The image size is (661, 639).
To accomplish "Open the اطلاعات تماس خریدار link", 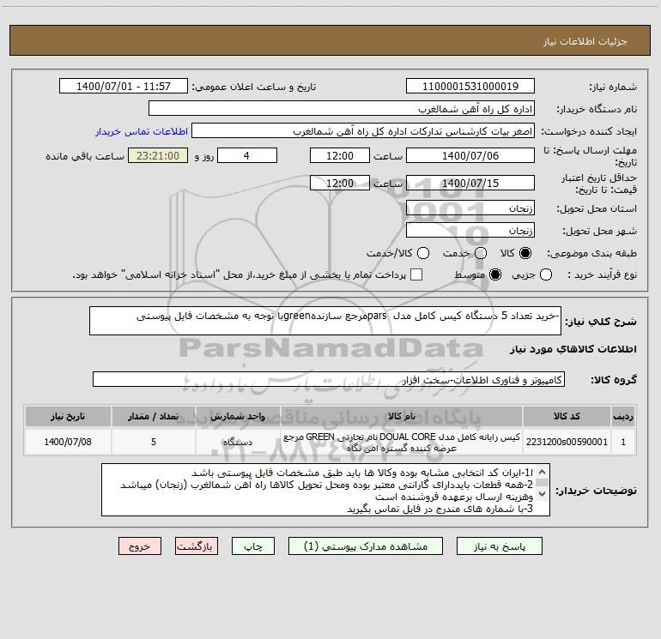I will (142, 131).
